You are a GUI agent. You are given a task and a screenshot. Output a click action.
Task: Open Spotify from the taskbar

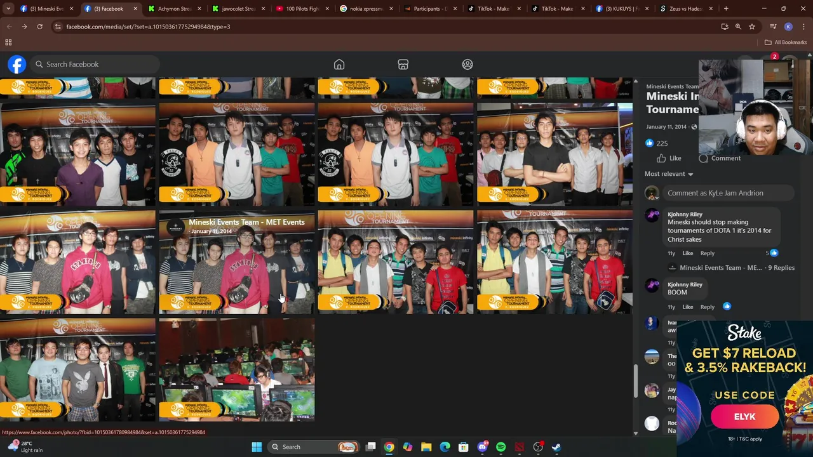click(x=501, y=447)
